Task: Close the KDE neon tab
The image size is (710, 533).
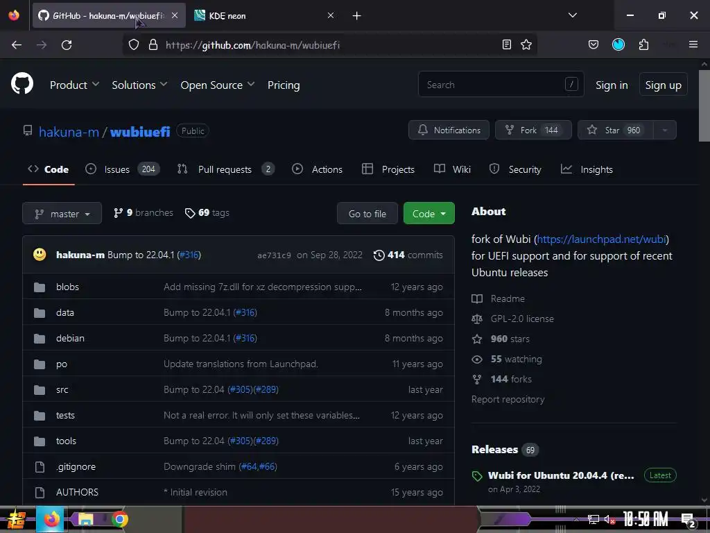Action: pyautogui.click(x=331, y=15)
